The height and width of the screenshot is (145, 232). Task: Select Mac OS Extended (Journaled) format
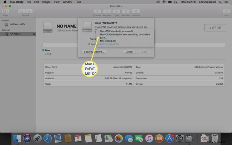(116, 31)
